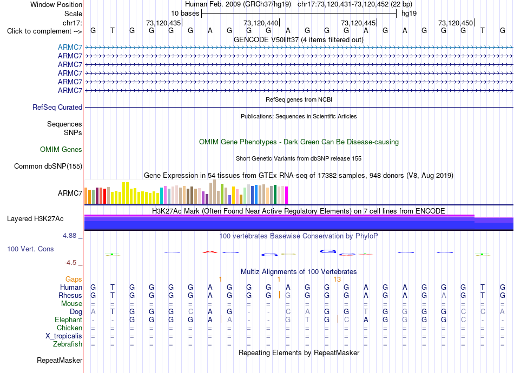The width and height of the screenshot is (514, 373).
Task: Click the Window Position label
Action: (56, 4)
